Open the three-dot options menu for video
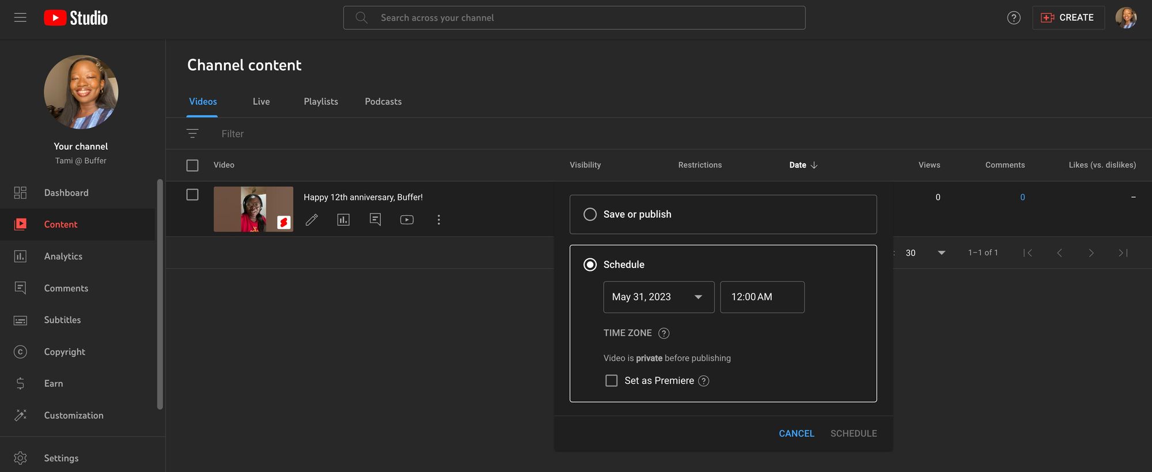 [x=438, y=220]
